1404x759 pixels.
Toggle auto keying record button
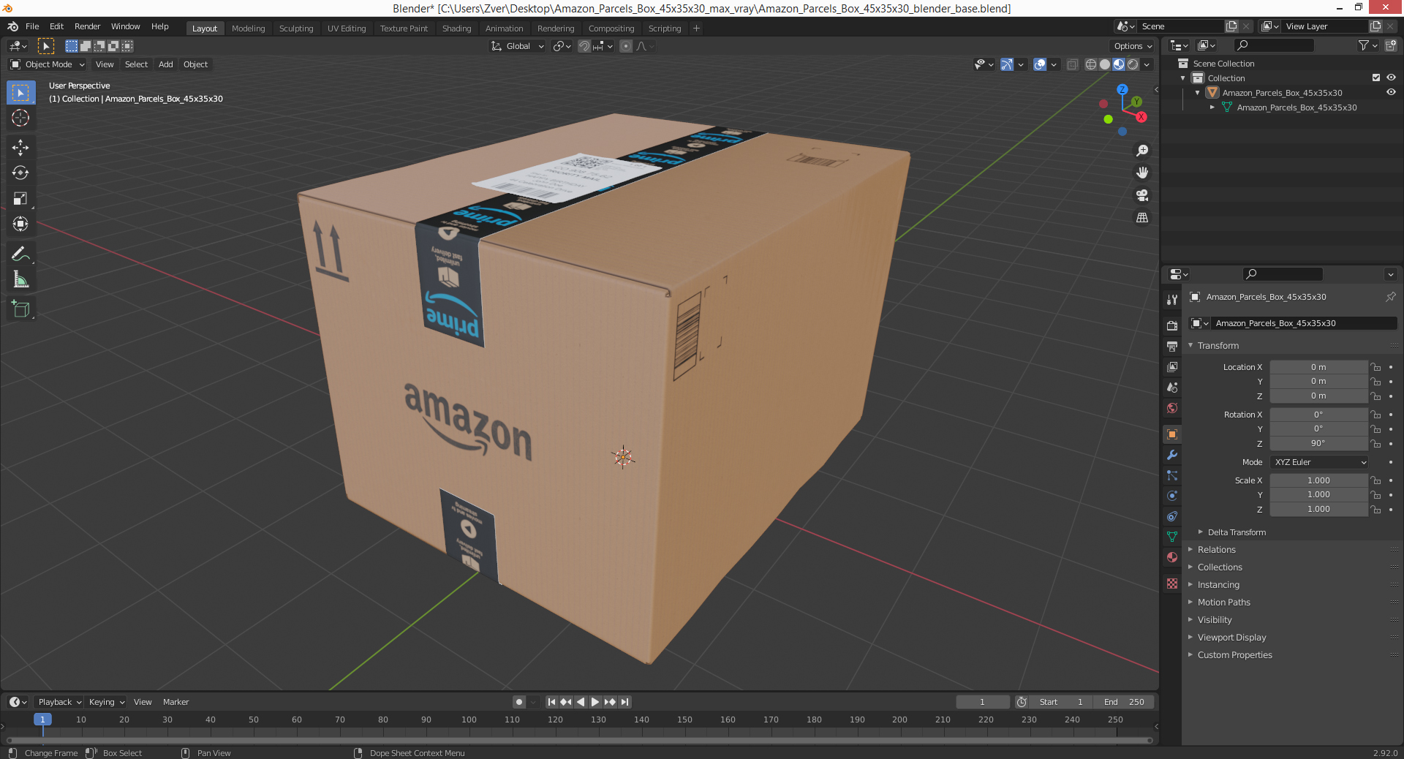point(519,702)
